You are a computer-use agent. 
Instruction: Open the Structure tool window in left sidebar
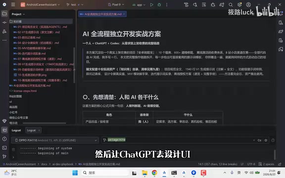(x=4, y=31)
